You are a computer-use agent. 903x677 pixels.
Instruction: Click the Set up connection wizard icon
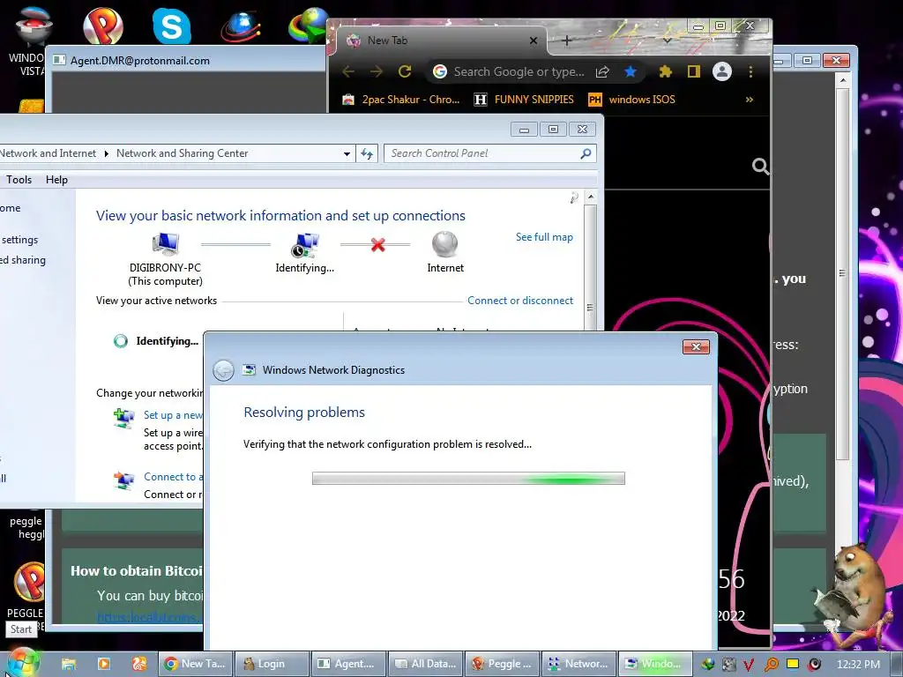pyautogui.click(x=123, y=418)
